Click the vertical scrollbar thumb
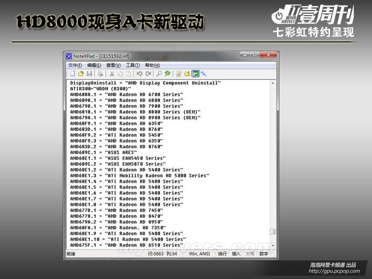The height and width of the screenshot is (279, 372). tap(273, 231)
